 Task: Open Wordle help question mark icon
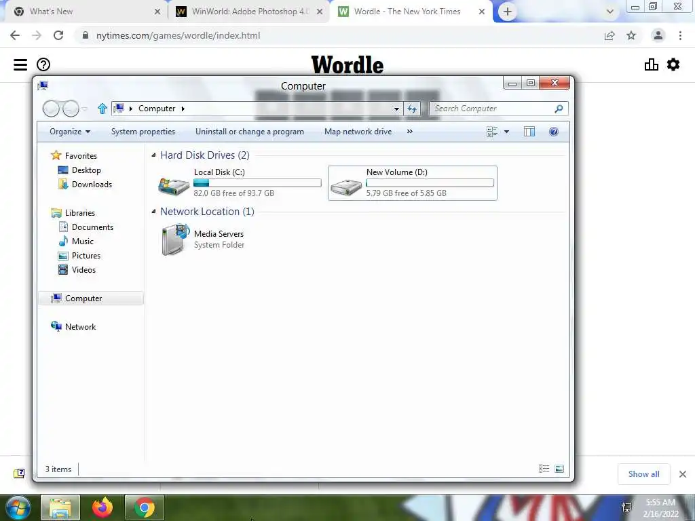tap(43, 64)
